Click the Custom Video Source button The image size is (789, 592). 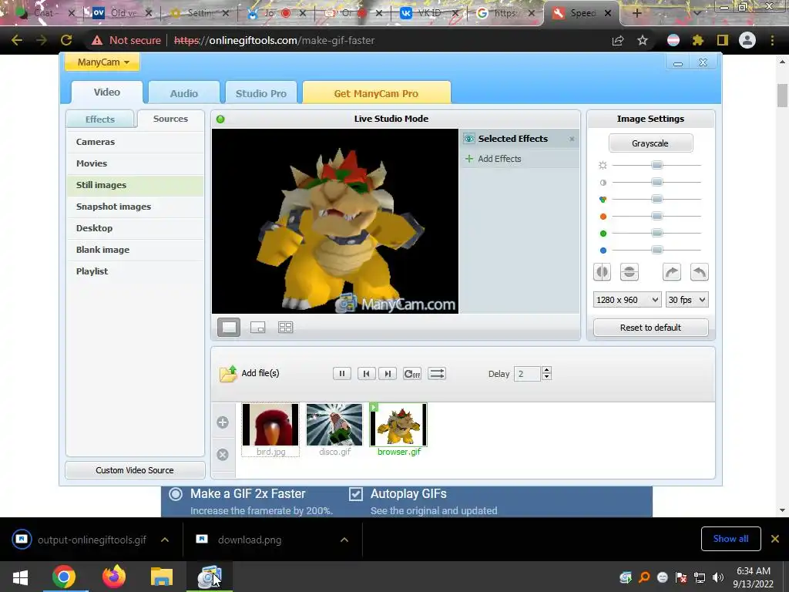tap(135, 470)
